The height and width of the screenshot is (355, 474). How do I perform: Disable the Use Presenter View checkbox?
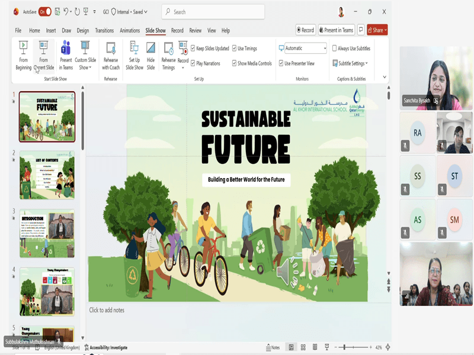click(x=280, y=63)
